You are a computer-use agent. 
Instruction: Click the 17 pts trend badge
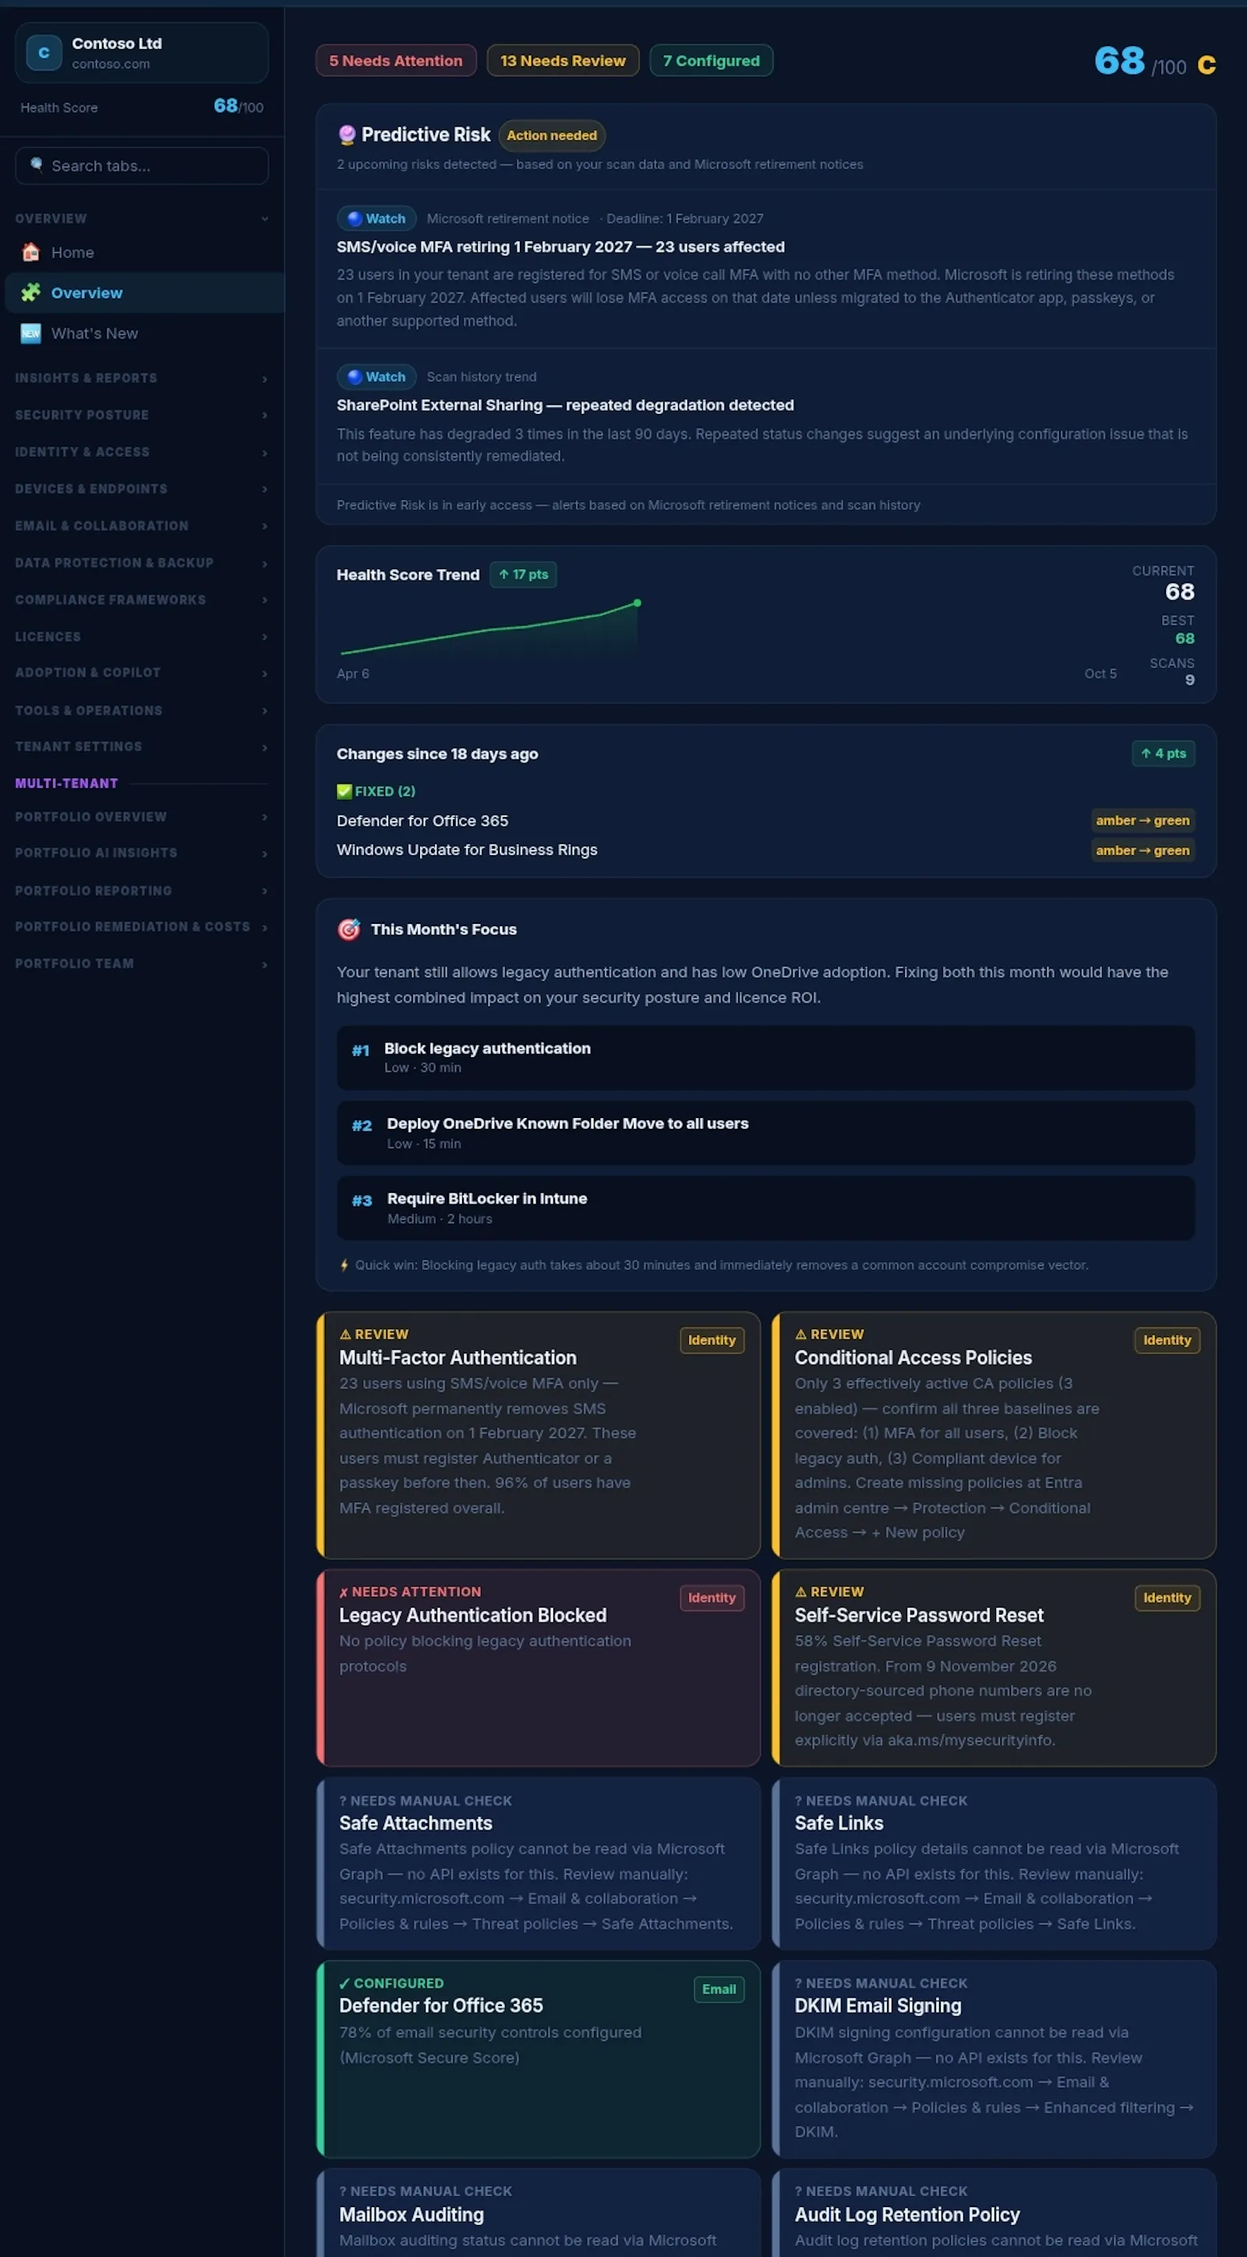pos(523,574)
